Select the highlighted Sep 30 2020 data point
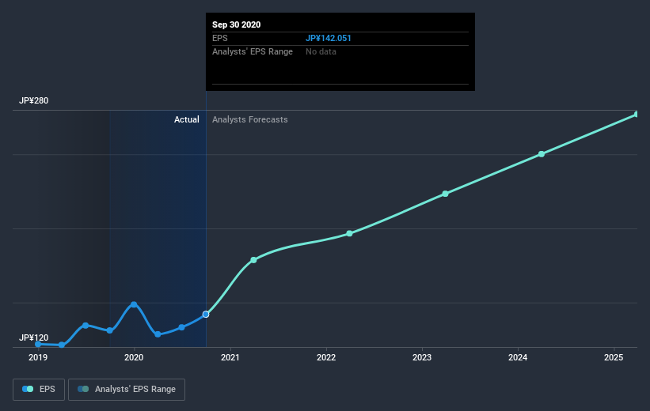650x411 pixels. pyautogui.click(x=206, y=315)
